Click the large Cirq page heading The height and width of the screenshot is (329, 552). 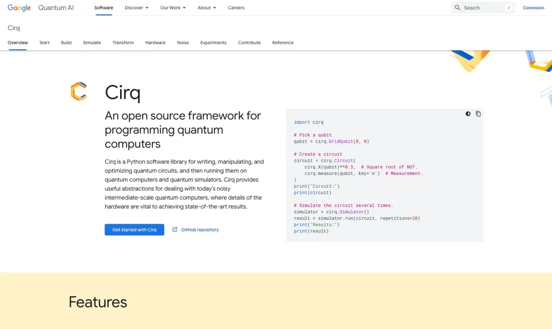click(x=122, y=92)
